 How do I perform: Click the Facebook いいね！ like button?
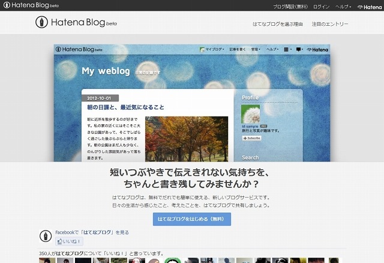click(69, 241)
